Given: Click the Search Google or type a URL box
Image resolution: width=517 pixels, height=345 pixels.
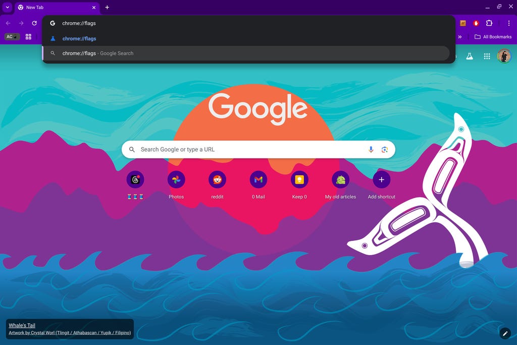Looking at the screenshot, I should [x=258, y=150].
